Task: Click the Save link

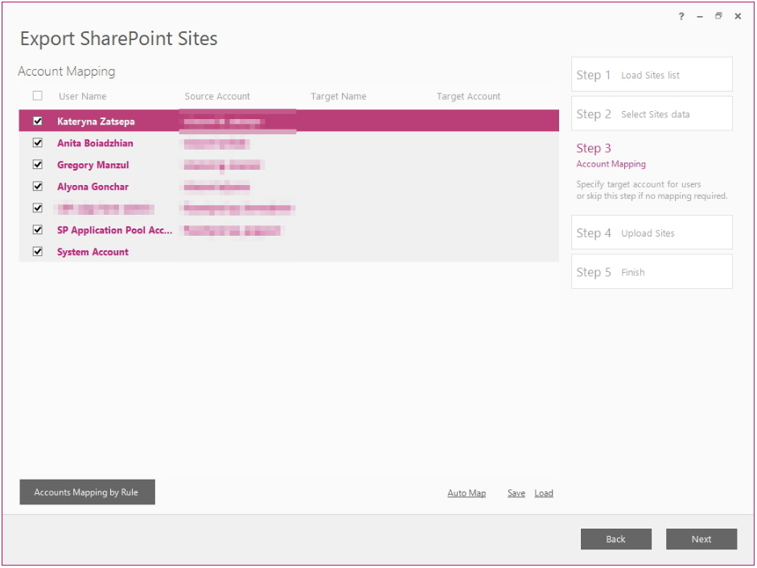Action: coord(516,493)
